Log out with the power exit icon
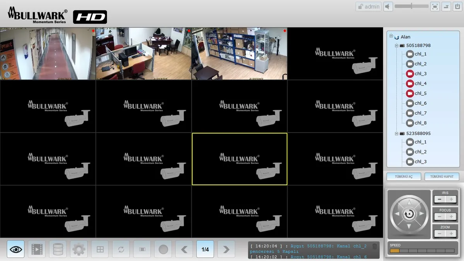 (458, 7)
